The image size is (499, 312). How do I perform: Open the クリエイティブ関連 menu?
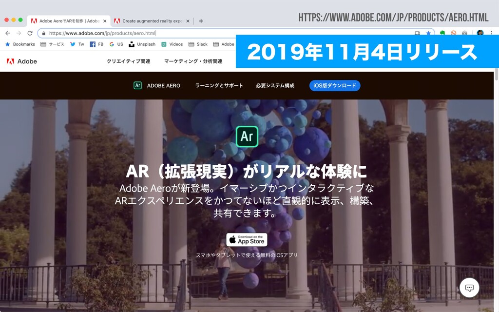129,61
